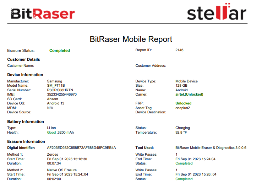
Task: Select the Name value Android
Action: click(x=181, y=90)
